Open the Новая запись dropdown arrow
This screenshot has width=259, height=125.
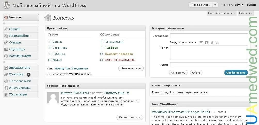(x=215, y=5)
